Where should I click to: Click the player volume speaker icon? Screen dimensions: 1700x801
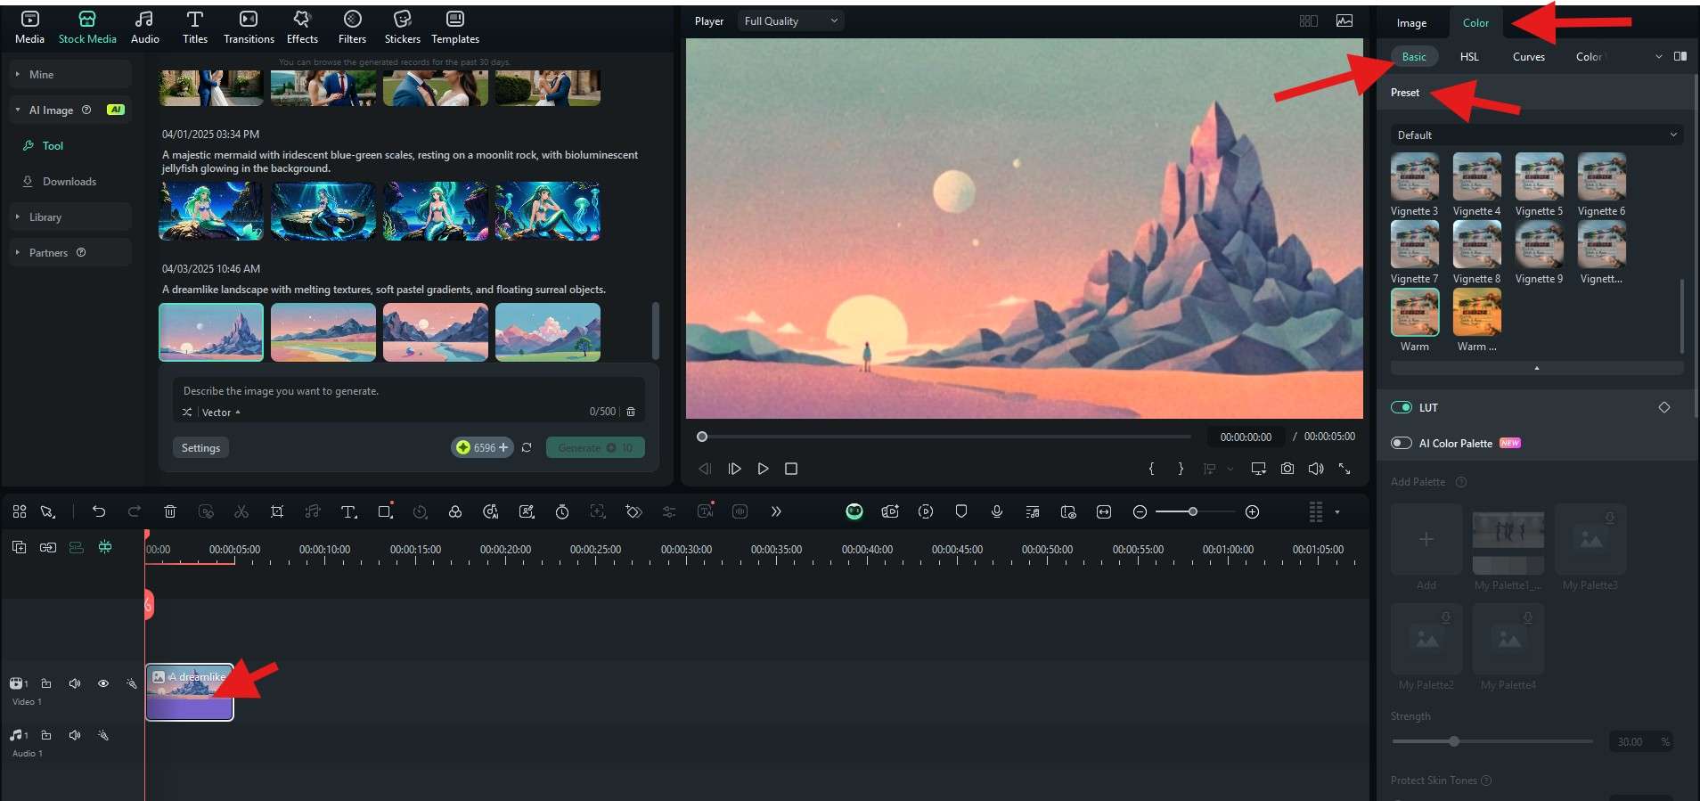tap(1316, 469)
